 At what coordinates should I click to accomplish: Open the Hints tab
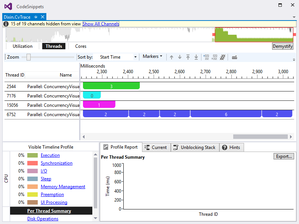click(x=231, y=147)
